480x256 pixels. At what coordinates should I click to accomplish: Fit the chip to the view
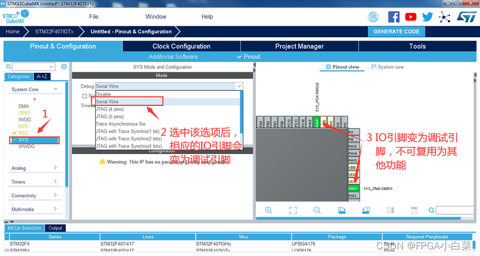pyautogui.click(x=293, y=210)
